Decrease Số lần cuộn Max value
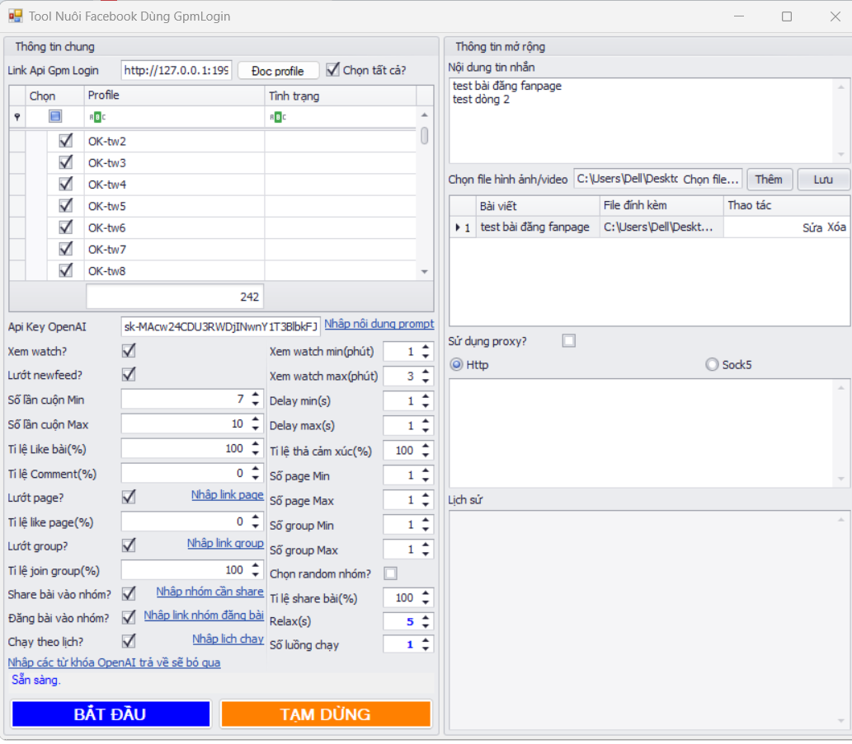Screen dimensions: 852x744 pos(256,428)
